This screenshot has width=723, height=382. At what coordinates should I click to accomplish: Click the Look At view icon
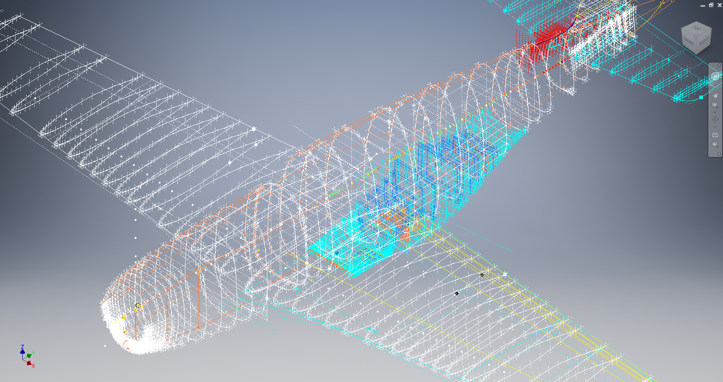coord(715,135)
